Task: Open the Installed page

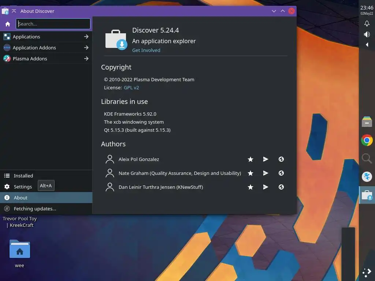Action: click(46, 176)
